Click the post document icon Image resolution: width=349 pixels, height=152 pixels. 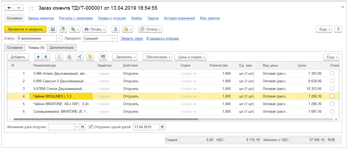pyautogui.click(x=63, y=29)
